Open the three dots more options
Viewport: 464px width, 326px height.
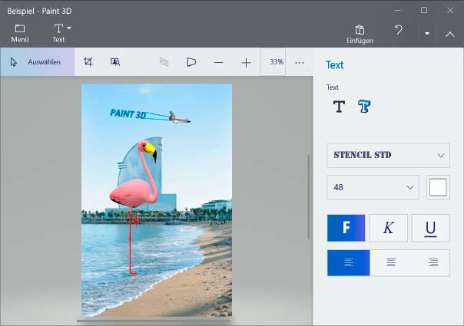click(300, 63)
